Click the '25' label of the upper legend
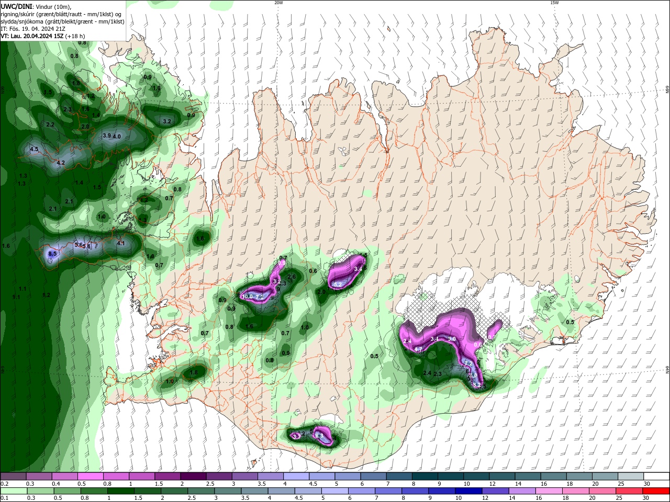Image resolution: width=670 pixels, height=502 pixels. tap(621, 484)
